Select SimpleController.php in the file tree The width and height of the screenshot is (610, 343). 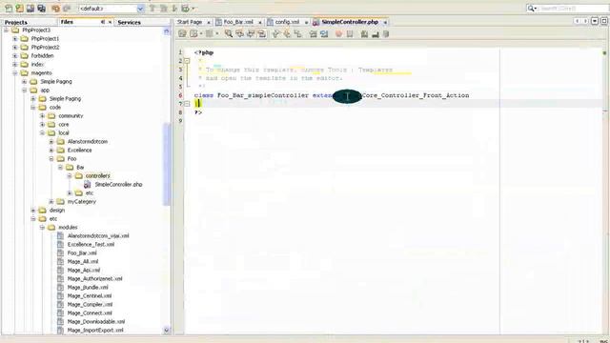118,184
